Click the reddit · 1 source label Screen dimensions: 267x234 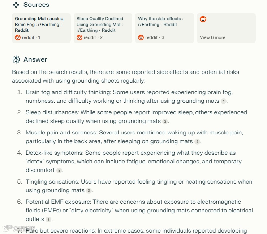click(31, 37)
